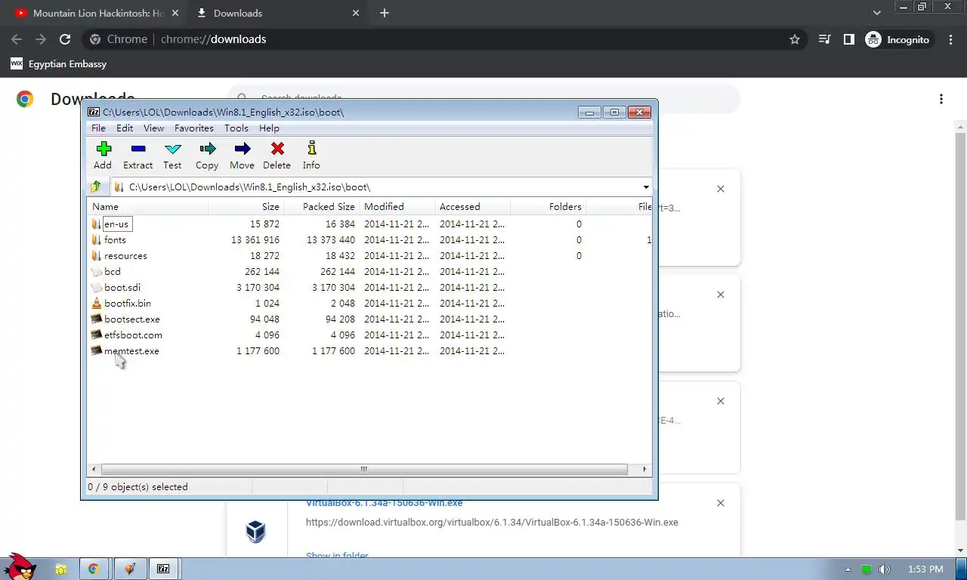This screenshot has width=967, height=580.
Task: Click the Copy toolbar icon
Action: 207,155
